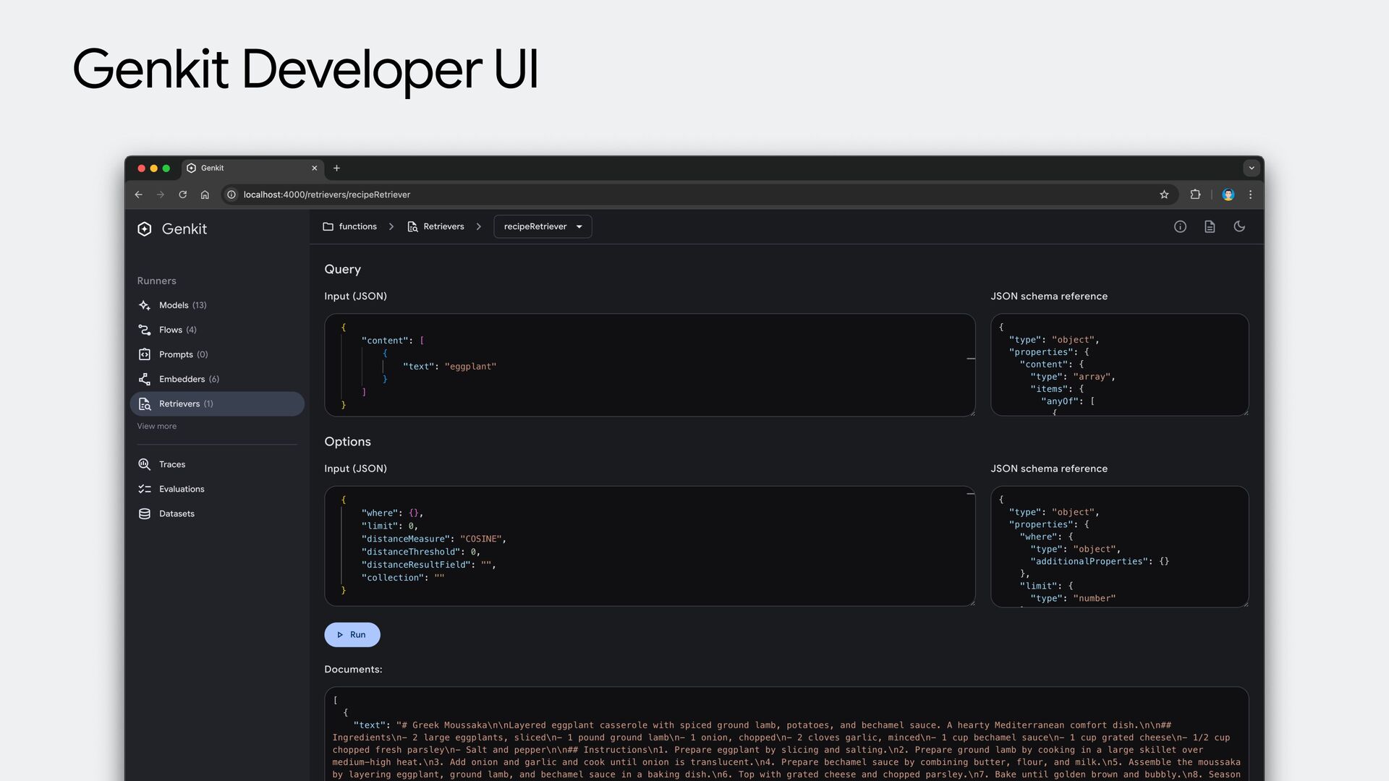Image resolution: width=1389 pixels, height=781 pixels.
Task: Bookmark page with star icon
Action: point(1164,195)
